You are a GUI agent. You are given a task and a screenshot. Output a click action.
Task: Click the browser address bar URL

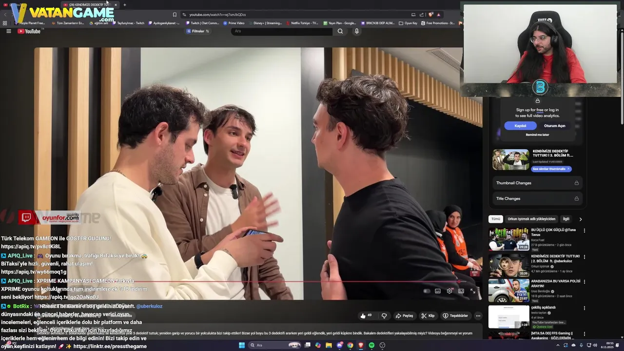click(217, 15)
